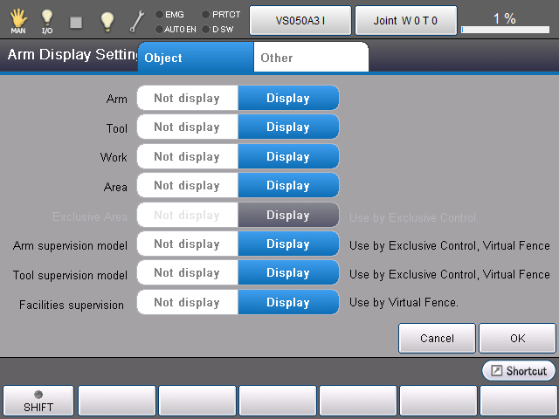The image size is (559, 419).
Task: Switch to the Other tab
Action: click(x=310, y=58)
